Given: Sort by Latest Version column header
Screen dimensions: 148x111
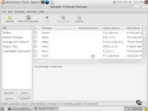Looking at the screenshot, I should click(111, 28).
